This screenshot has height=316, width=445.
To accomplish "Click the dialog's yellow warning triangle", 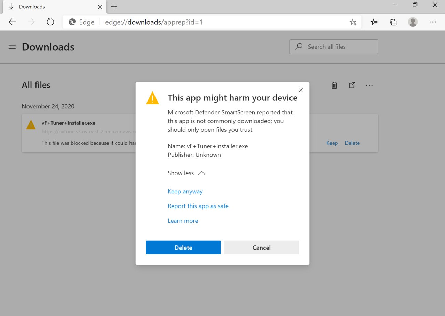I will point(152,98).
